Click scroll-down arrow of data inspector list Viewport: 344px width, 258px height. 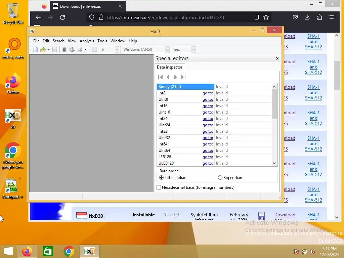point(274,163)
